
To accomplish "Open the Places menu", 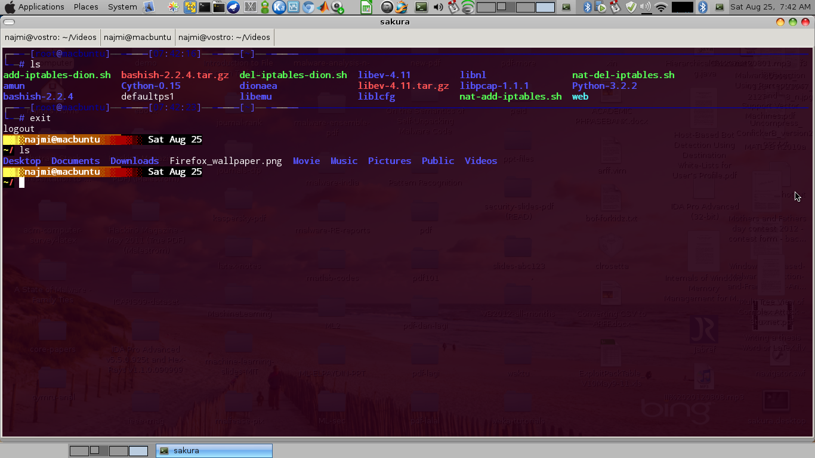I will coord(85,7).
